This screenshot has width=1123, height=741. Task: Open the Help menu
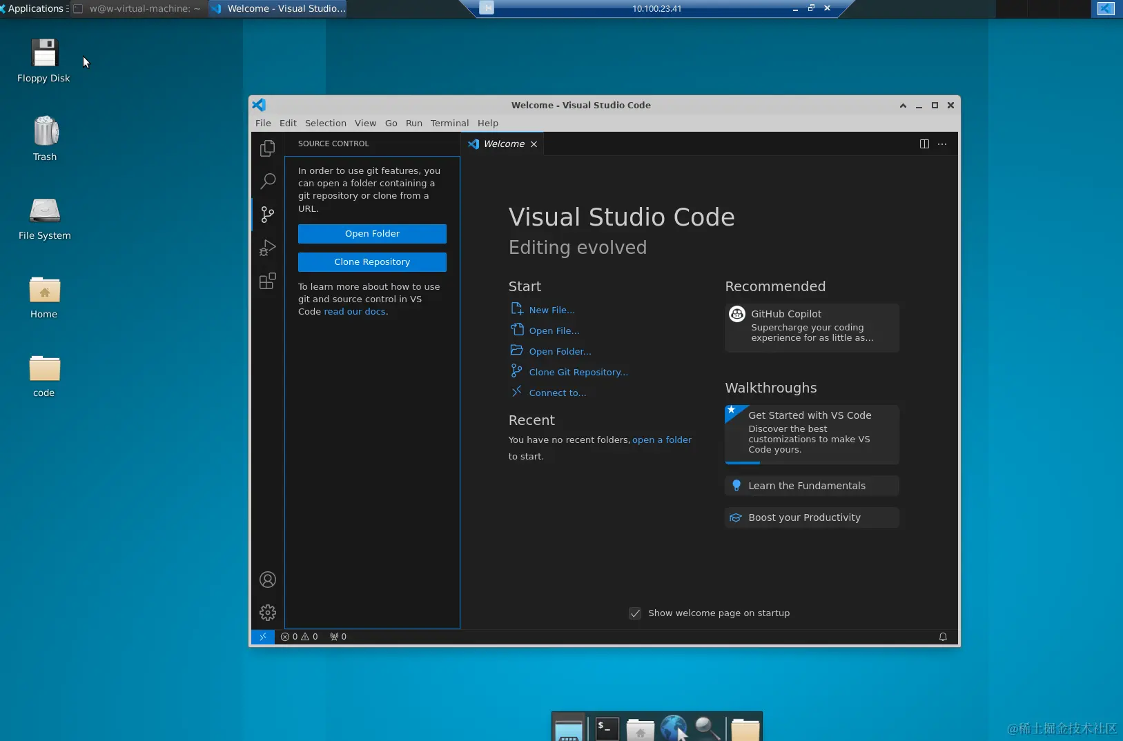point(488,123)
